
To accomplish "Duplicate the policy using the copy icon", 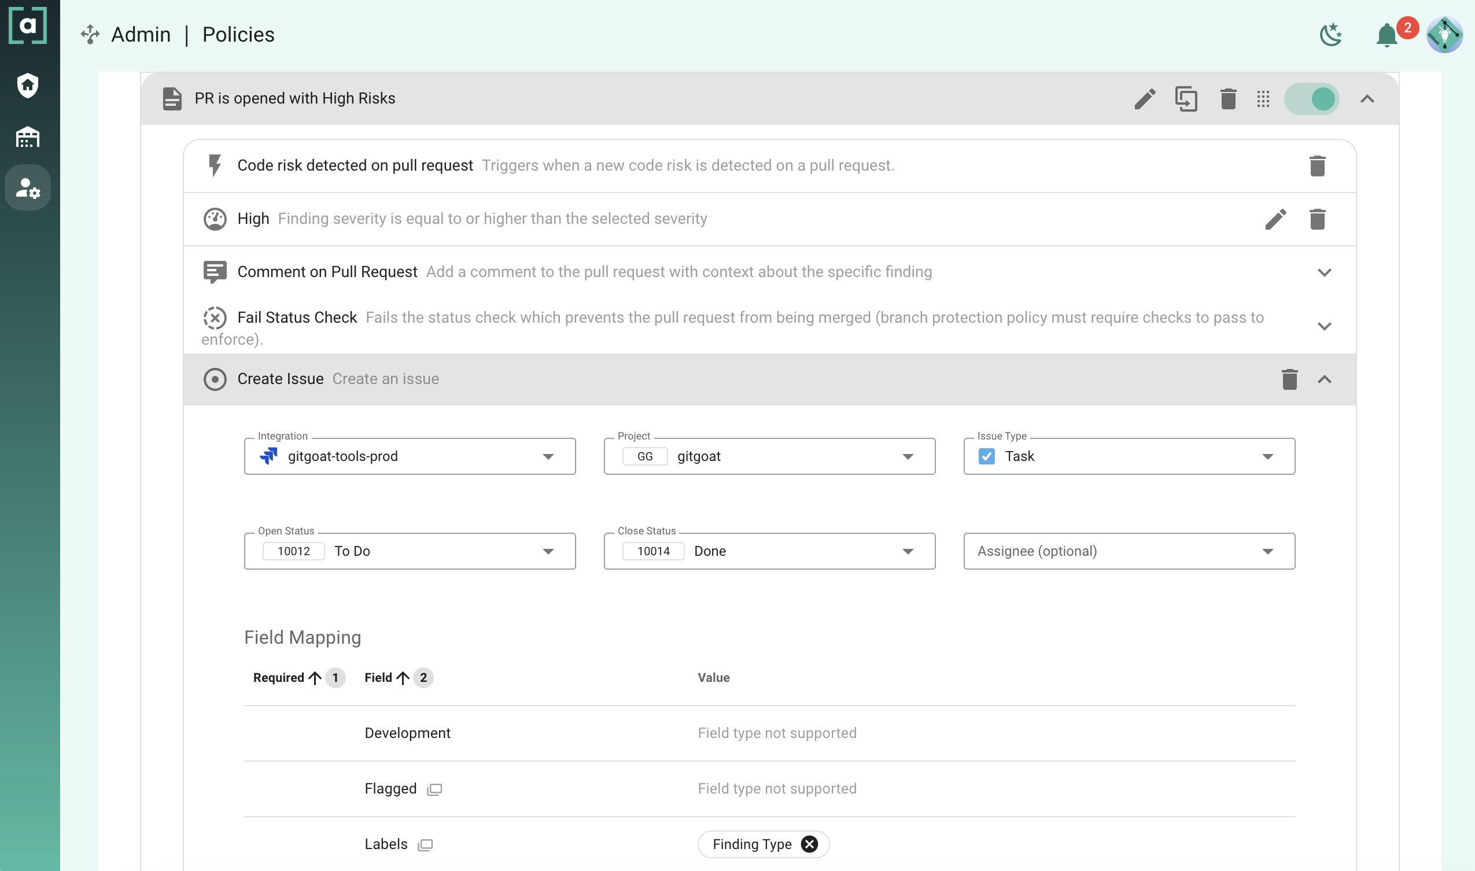I will (1186, 98).
